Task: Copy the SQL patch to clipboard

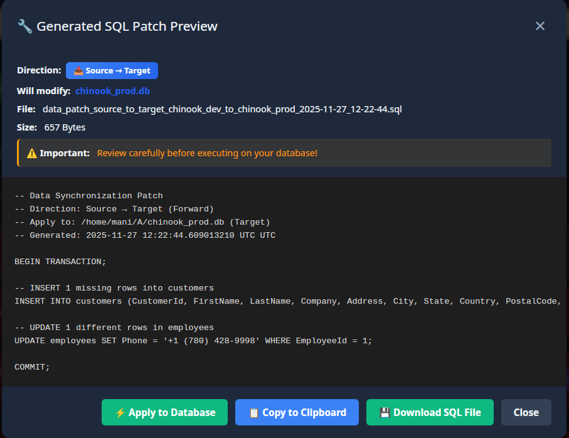Action: 297,412
